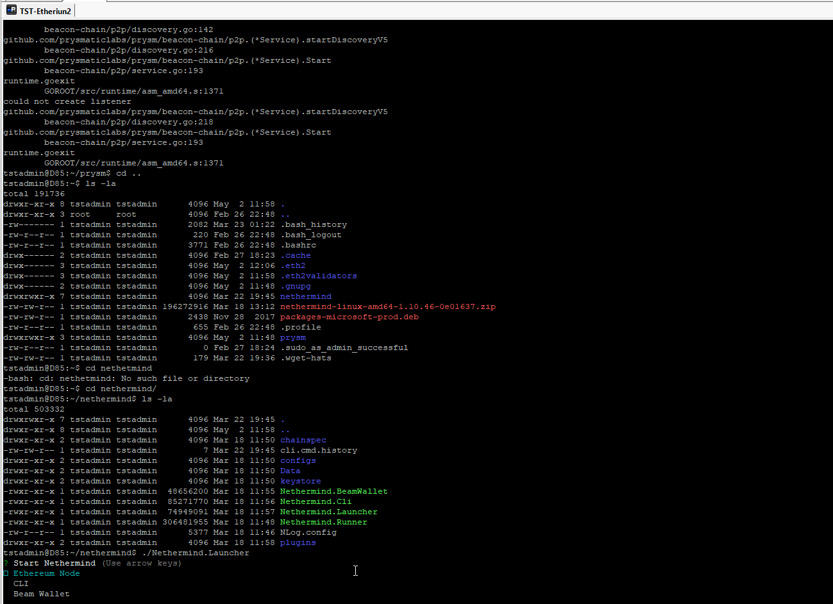Click the "cd nethermind/" command text
The height and width of the screenshot is (604, 833).
coord(121,389)
